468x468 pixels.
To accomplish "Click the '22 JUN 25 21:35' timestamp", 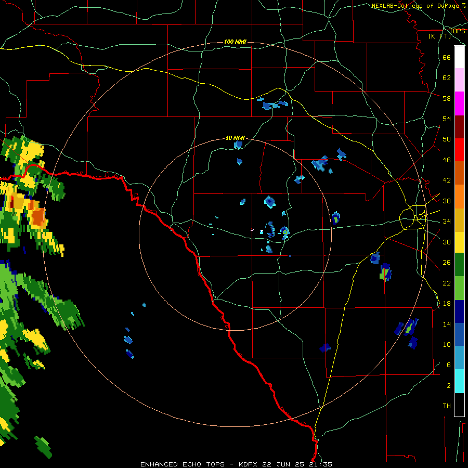I will [297, 464].
